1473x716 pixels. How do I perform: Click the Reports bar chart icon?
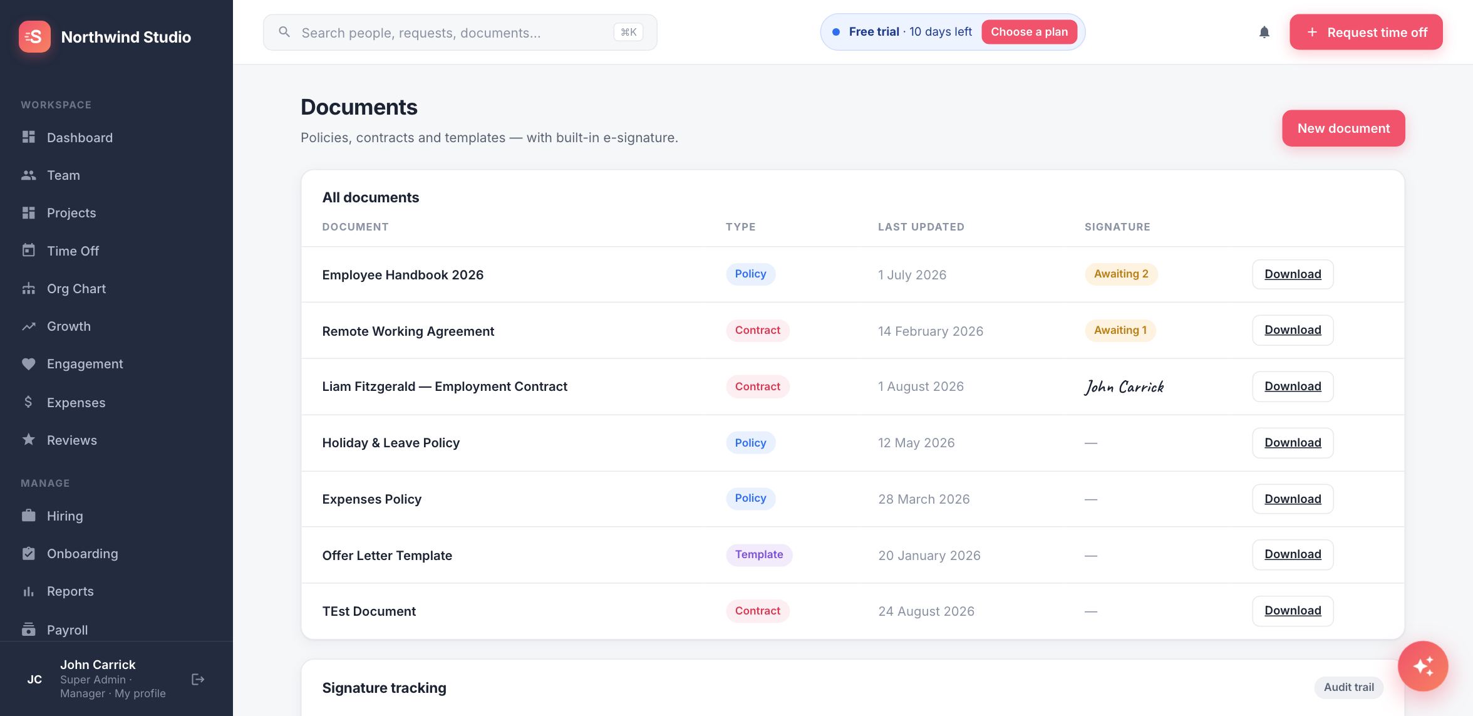[x=29, y=591]
